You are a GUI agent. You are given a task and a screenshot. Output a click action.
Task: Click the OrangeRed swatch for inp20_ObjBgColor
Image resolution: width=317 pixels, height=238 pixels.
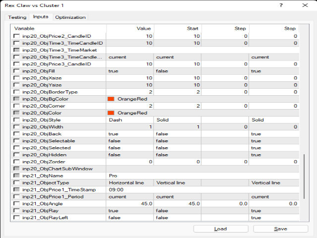(x=111, y=99)
